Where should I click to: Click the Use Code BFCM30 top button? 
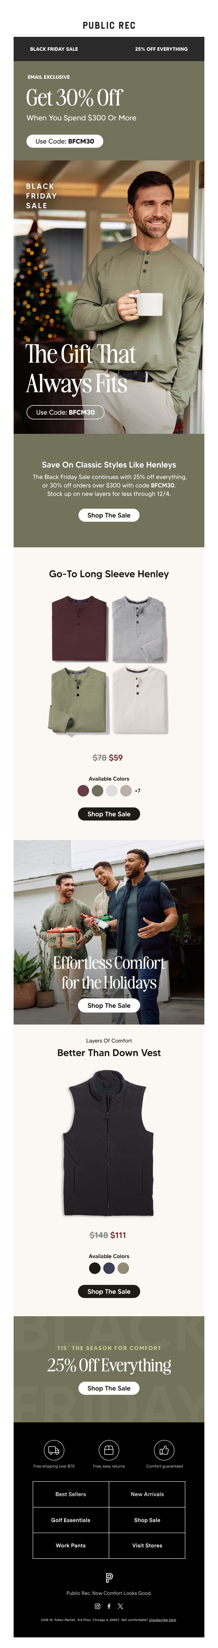[65, 141]
